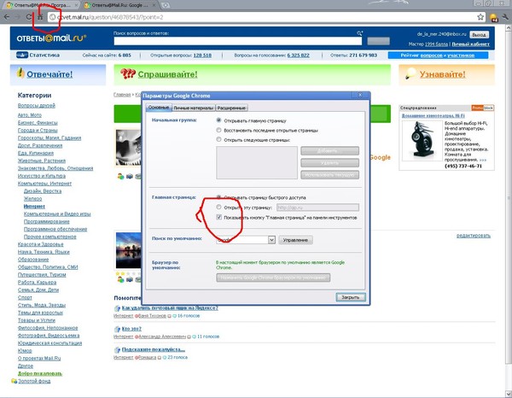Click the new tab button
Viewport: 512px width, 398px height.
[166, 5]
